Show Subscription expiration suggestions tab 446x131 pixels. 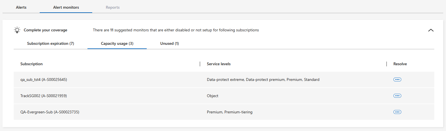point(51,43)
